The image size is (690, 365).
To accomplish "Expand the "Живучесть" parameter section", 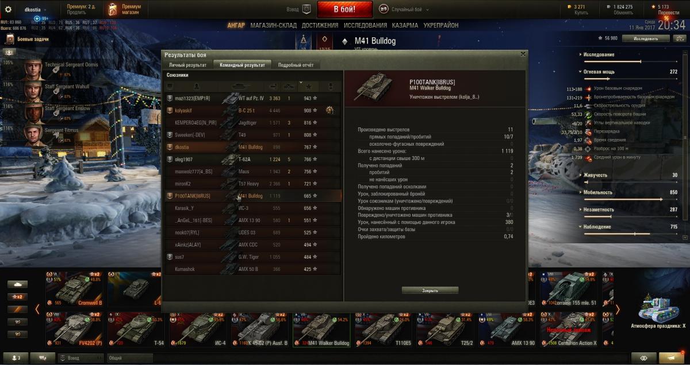I will (x=595, y=175).
